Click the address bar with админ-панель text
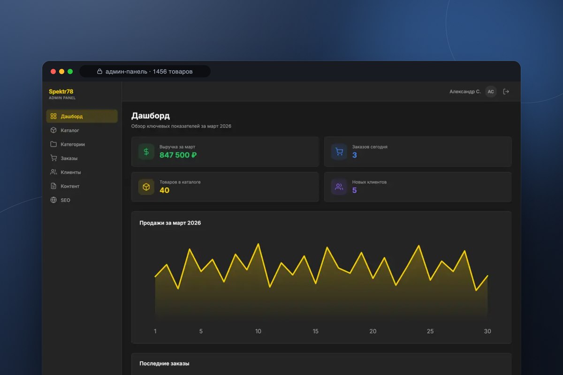This screenshot has width=563, height=375. click(x=145, y=72)
